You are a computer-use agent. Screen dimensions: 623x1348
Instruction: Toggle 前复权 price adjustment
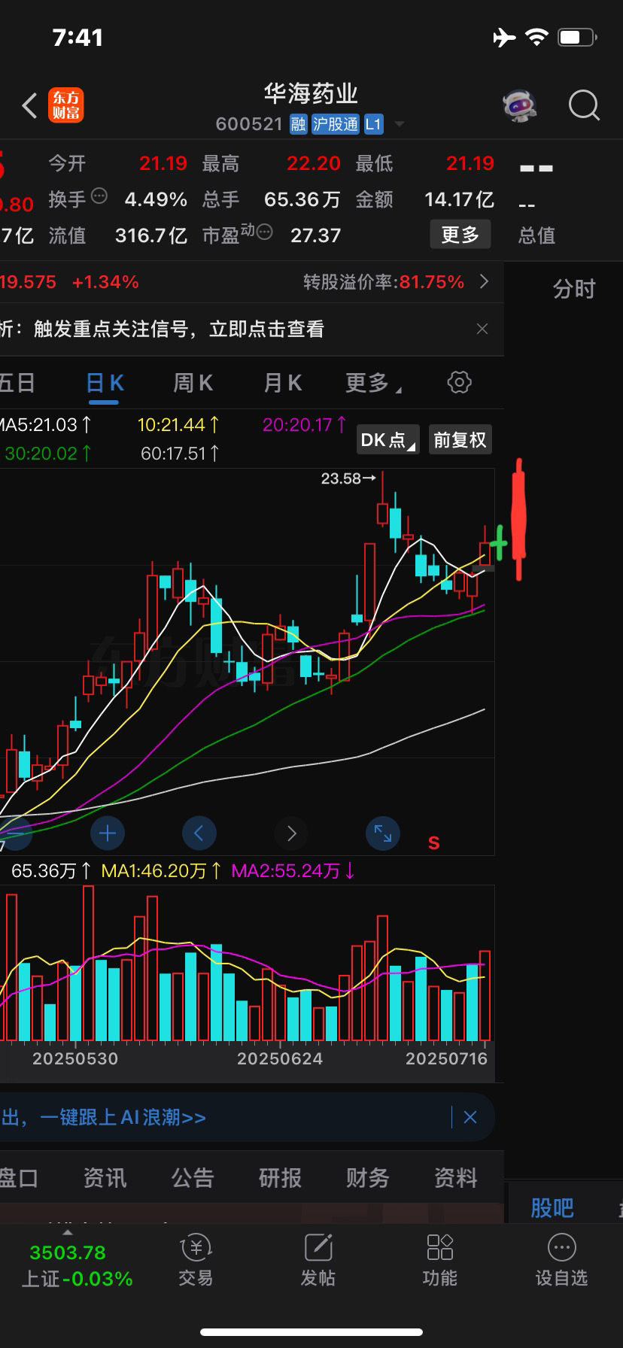coord(460,440)
